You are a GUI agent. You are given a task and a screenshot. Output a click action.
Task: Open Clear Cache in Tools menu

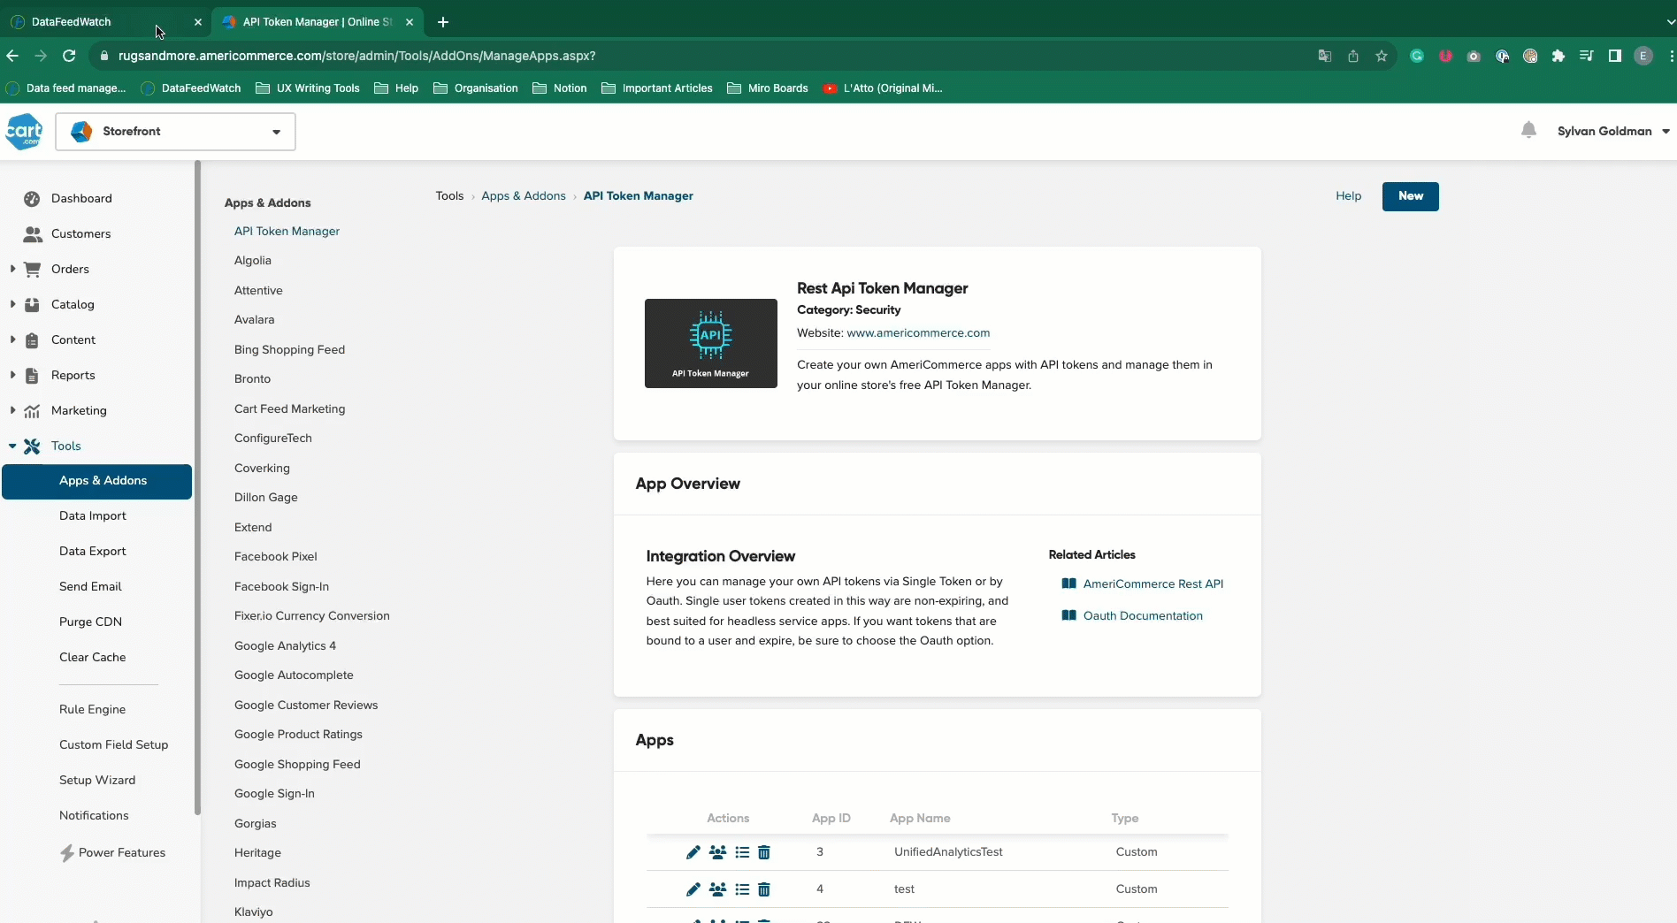click(x=93, y=658)
